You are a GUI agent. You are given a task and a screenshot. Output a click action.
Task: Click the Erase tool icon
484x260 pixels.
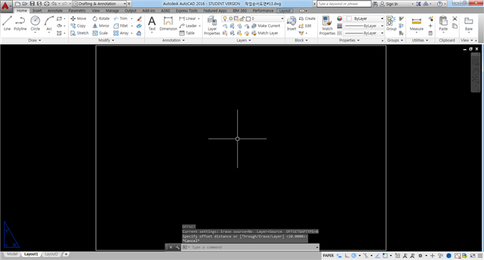(x=140, y=18)
